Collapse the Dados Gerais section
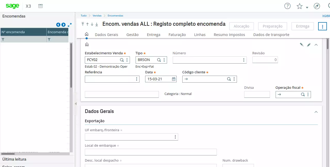330x167 pixels. pyautogui.click(x=316, y=112)
